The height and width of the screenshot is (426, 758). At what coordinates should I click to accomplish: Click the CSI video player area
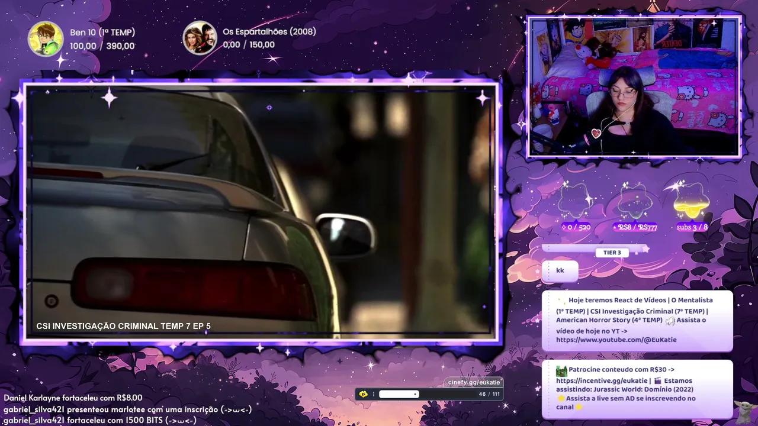coord(260,212)
